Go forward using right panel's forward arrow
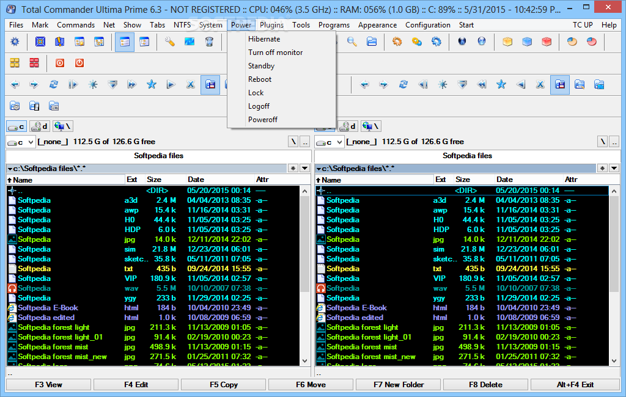This screenshot has height=397, width=626. pyautogui.click(x=384, y=84)
